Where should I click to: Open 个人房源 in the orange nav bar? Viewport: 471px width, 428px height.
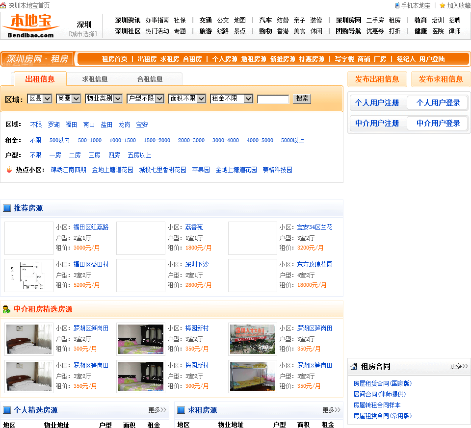tap(225, 59)
